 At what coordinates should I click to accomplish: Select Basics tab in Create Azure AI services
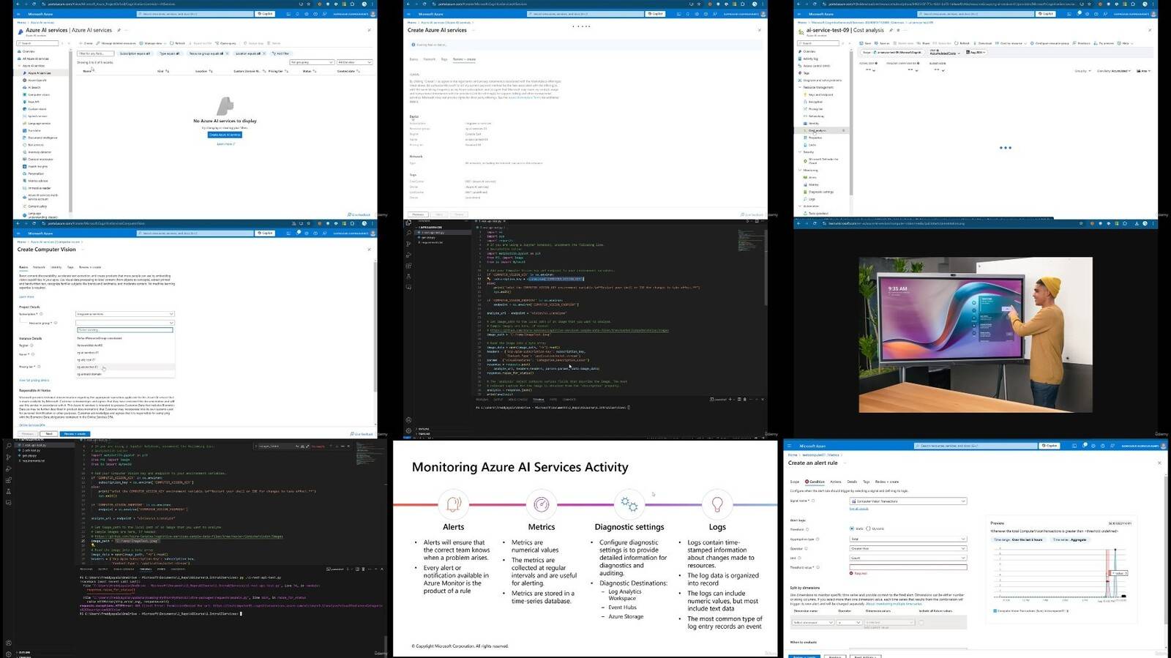click(414, 59)
